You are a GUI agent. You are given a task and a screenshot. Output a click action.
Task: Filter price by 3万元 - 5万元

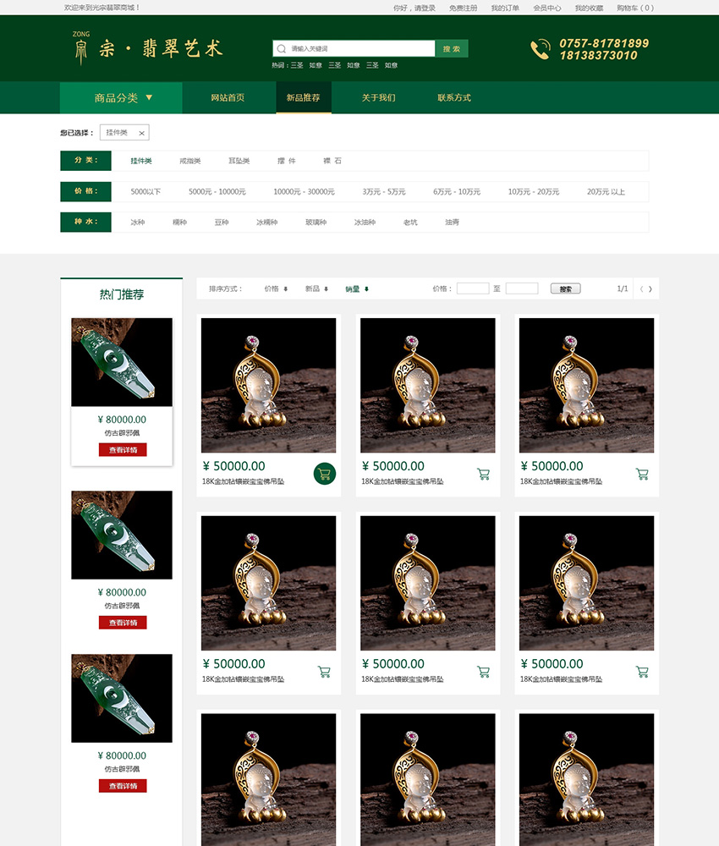[x=384, y=191]
